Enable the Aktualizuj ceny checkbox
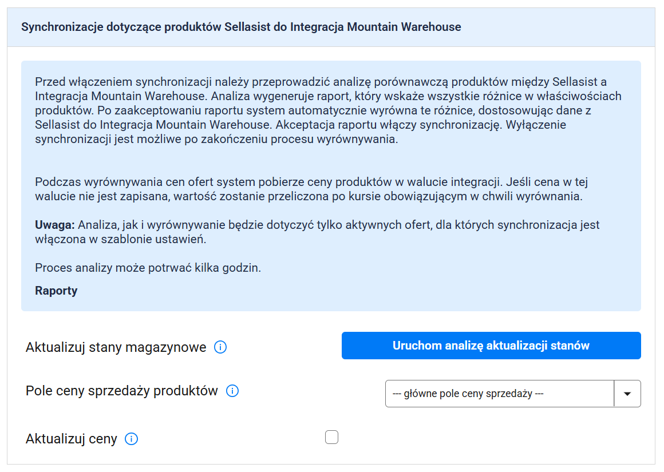Image resolution: width=664 pixels, height=472 pixels. pyautogui.click(x=331, y=438)
